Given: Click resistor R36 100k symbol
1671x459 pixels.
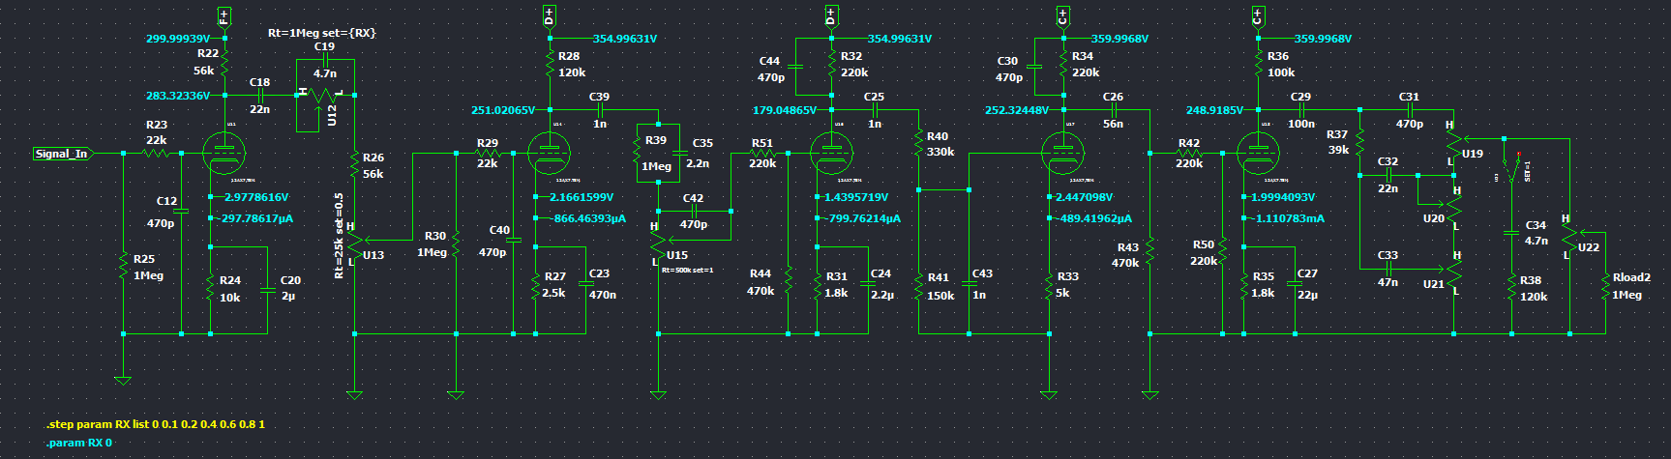Looking at the screenshot, I should click(1258, 65).
